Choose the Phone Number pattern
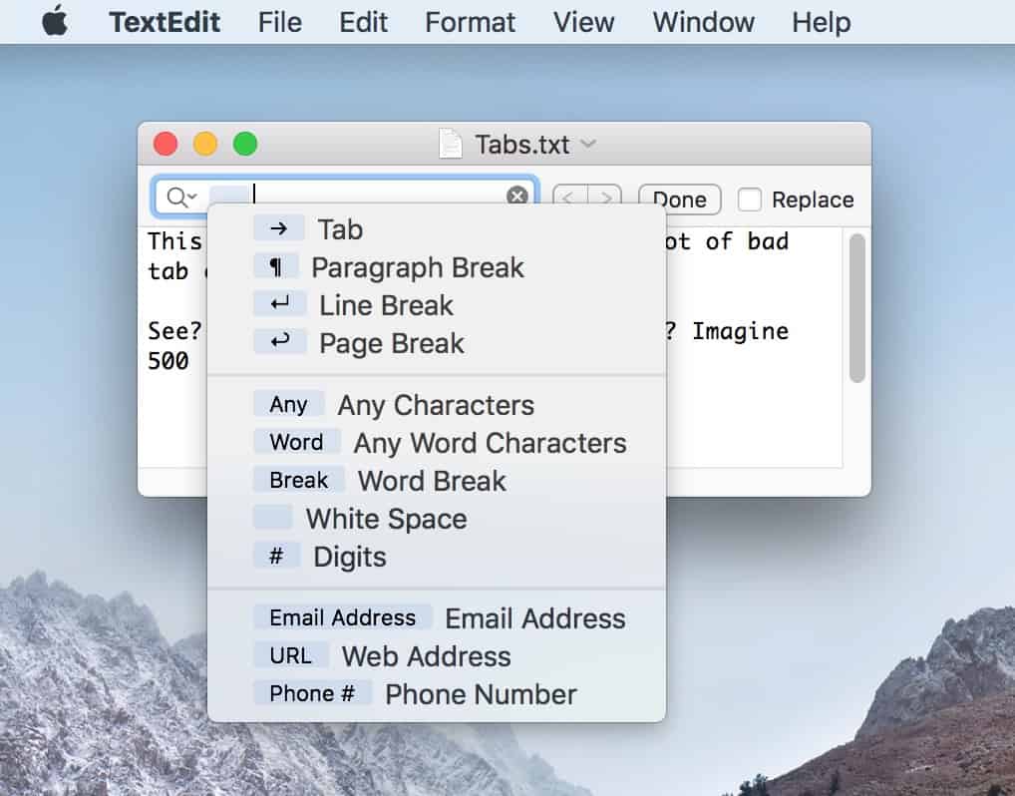This screenshot has height=796, width=1015. [437, 694]
